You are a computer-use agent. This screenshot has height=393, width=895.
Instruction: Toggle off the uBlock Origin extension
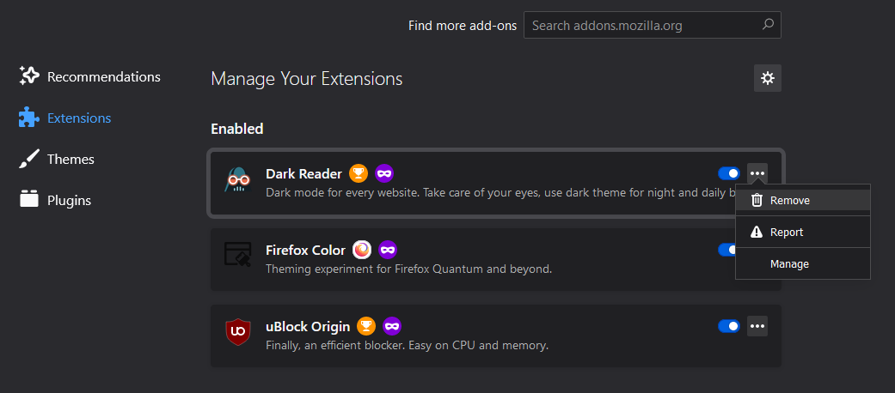(x=728, y=326)
